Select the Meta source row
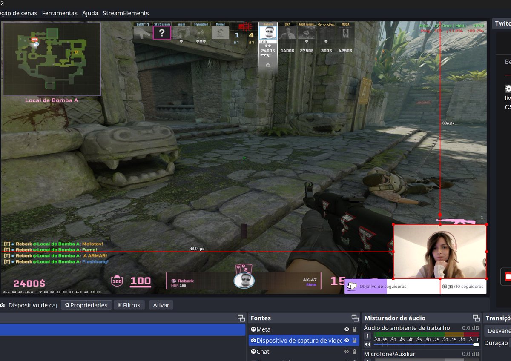Viewport: 511px width, 361px height. pyautogui.click(x=304, y=329)
